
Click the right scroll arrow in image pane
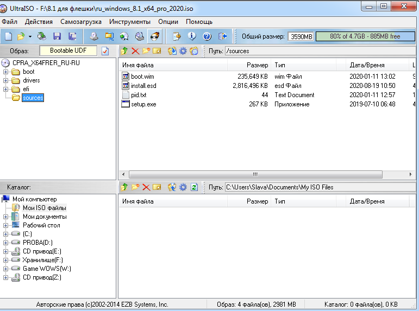(411, 175)
